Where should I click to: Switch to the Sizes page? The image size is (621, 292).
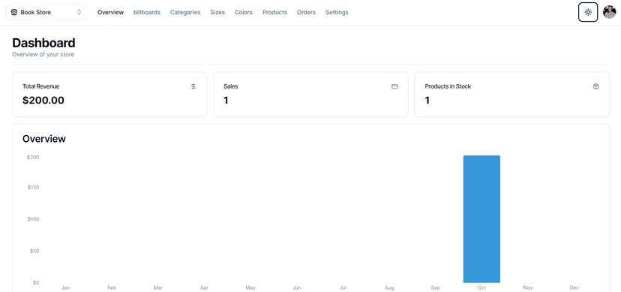217,12
